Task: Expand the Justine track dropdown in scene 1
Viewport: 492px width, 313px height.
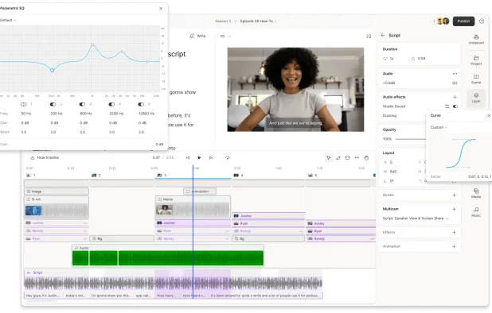Action: [85, 223]
